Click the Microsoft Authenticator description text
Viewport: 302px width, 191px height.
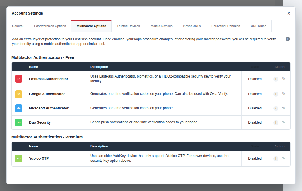(132, 108)
